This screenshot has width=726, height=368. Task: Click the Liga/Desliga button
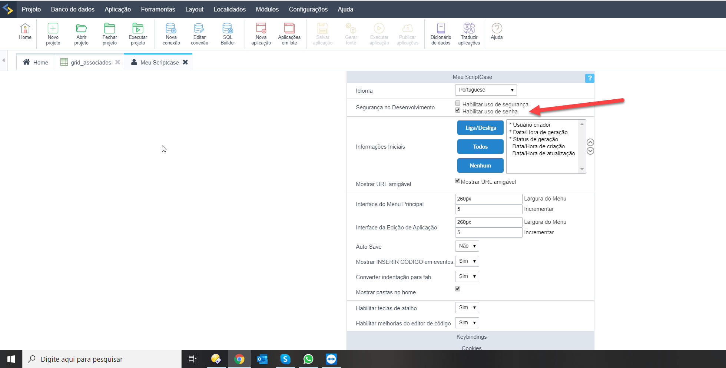[x=480, y=127]
